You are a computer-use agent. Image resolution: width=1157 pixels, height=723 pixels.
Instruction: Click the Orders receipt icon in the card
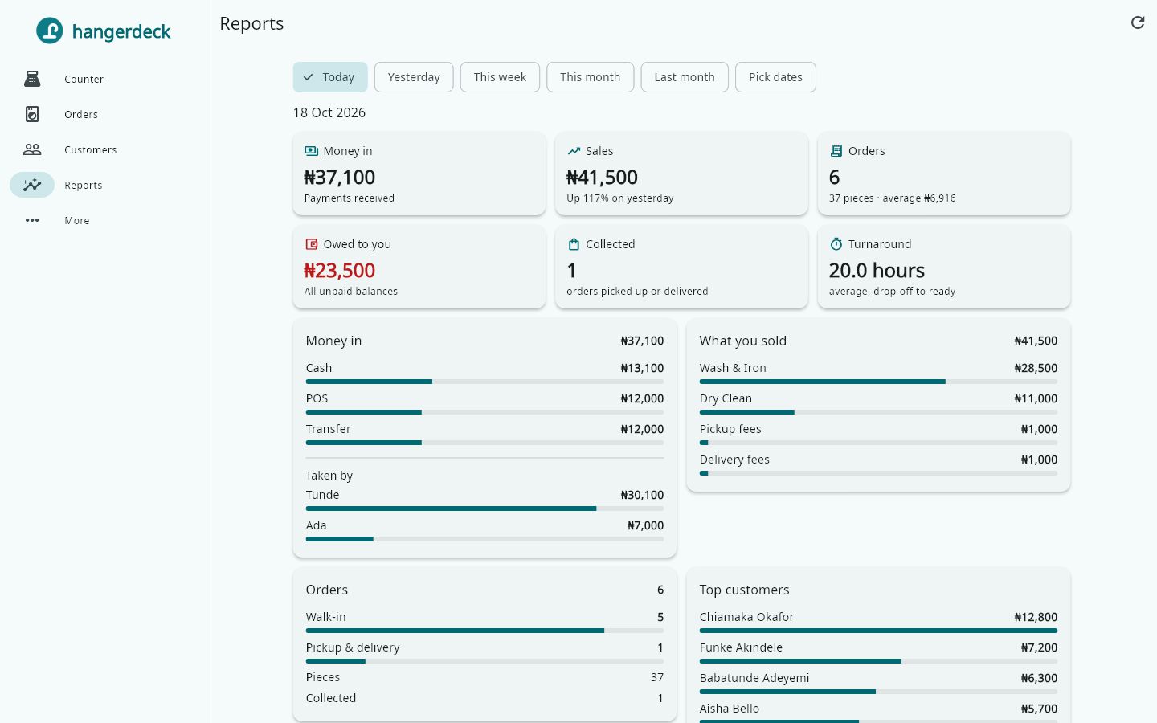(836, 151)
